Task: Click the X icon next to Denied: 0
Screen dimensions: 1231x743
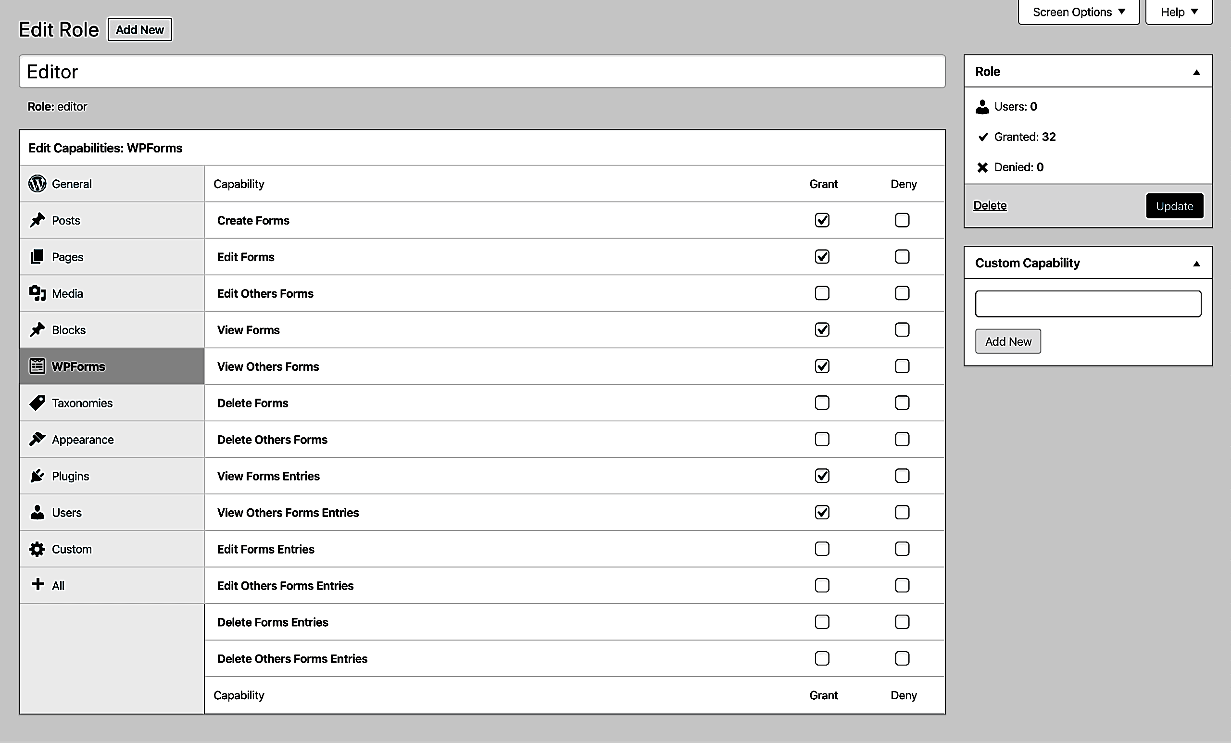Action: coord(982,167)
